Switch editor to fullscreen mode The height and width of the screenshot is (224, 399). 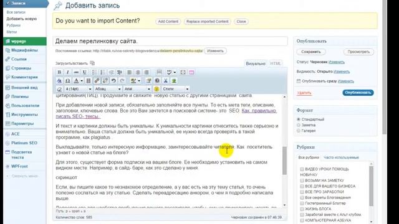pyautogui.click(x=183, y=72)
